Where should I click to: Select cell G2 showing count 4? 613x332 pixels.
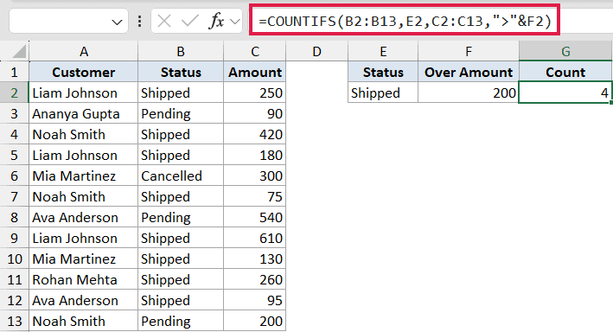(565, 93)
